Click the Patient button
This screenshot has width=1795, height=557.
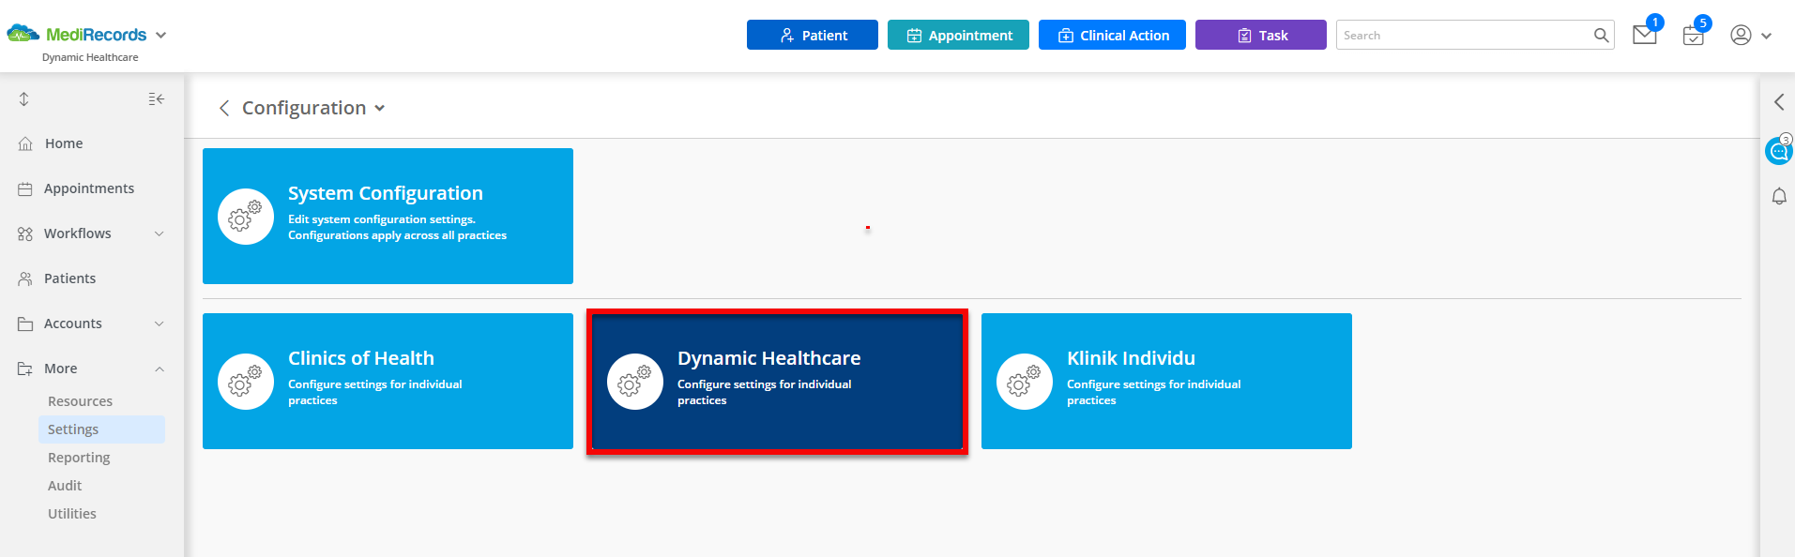coord(813,35)
